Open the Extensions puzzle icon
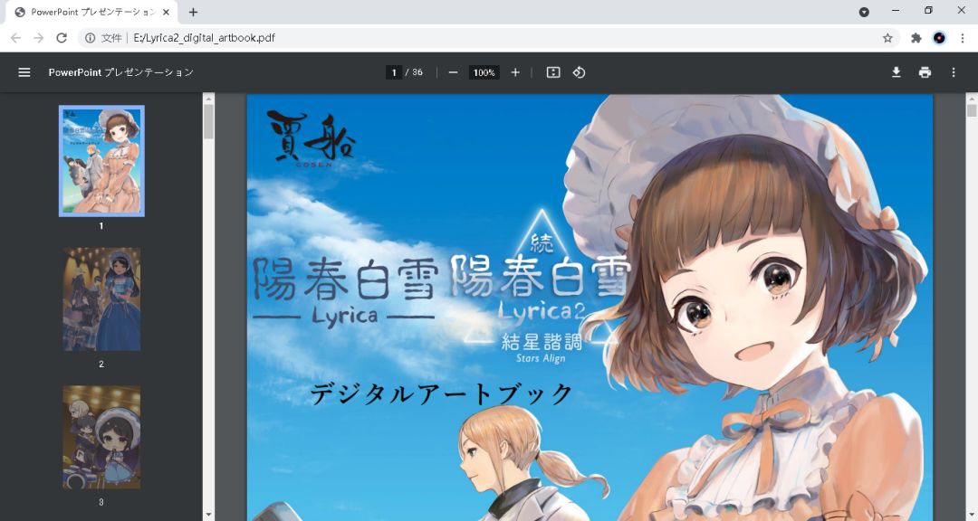Image resolution: width=978 pixels, height=521 pixels. 916,38
